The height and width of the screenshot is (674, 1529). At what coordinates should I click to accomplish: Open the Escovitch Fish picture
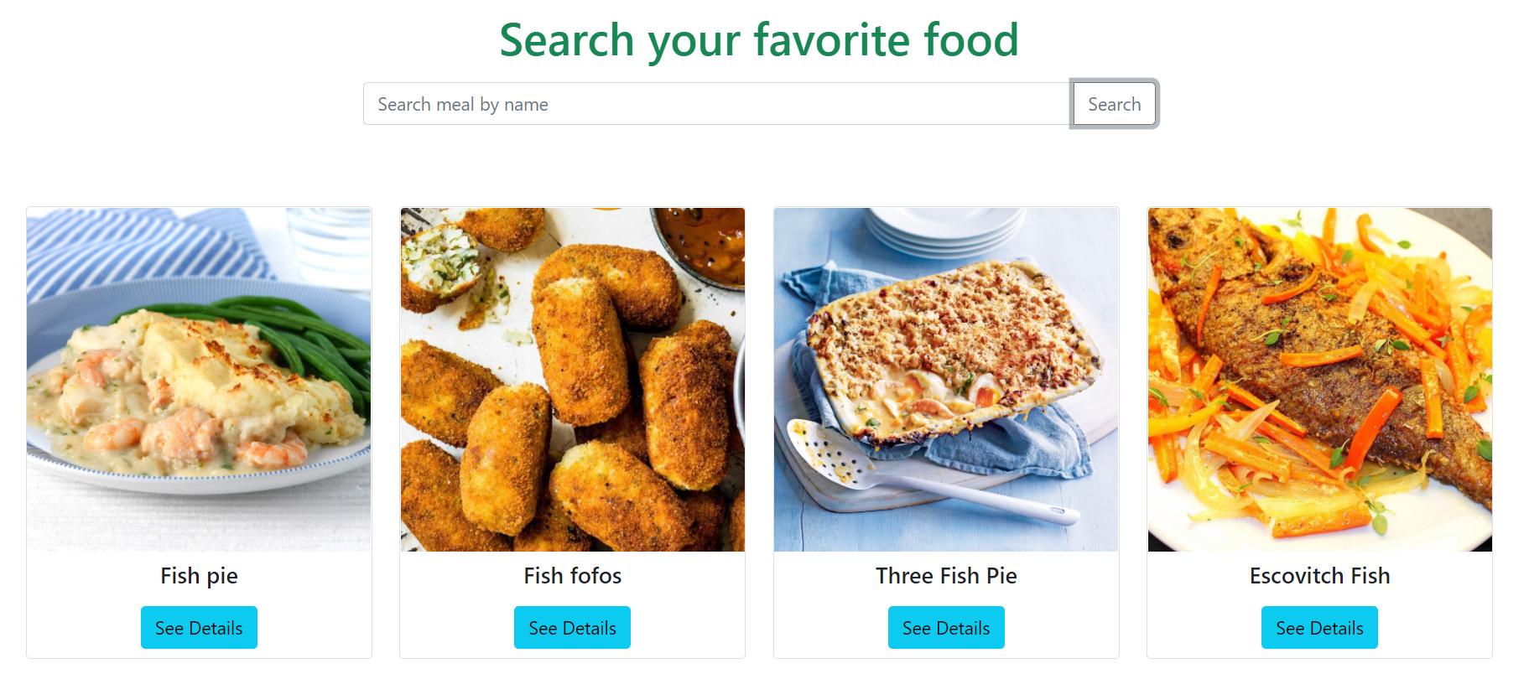pos(1320,380)
